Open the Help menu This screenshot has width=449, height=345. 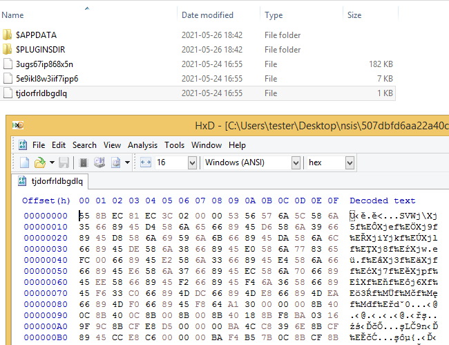[237, 145]
